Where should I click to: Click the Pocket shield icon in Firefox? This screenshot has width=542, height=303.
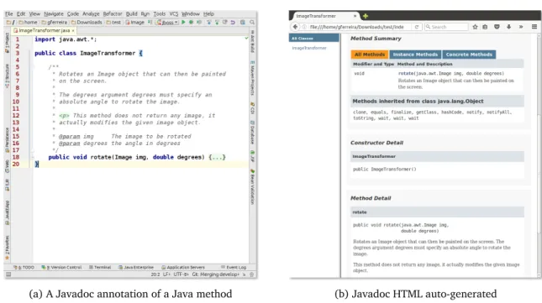tap(497, 27)
